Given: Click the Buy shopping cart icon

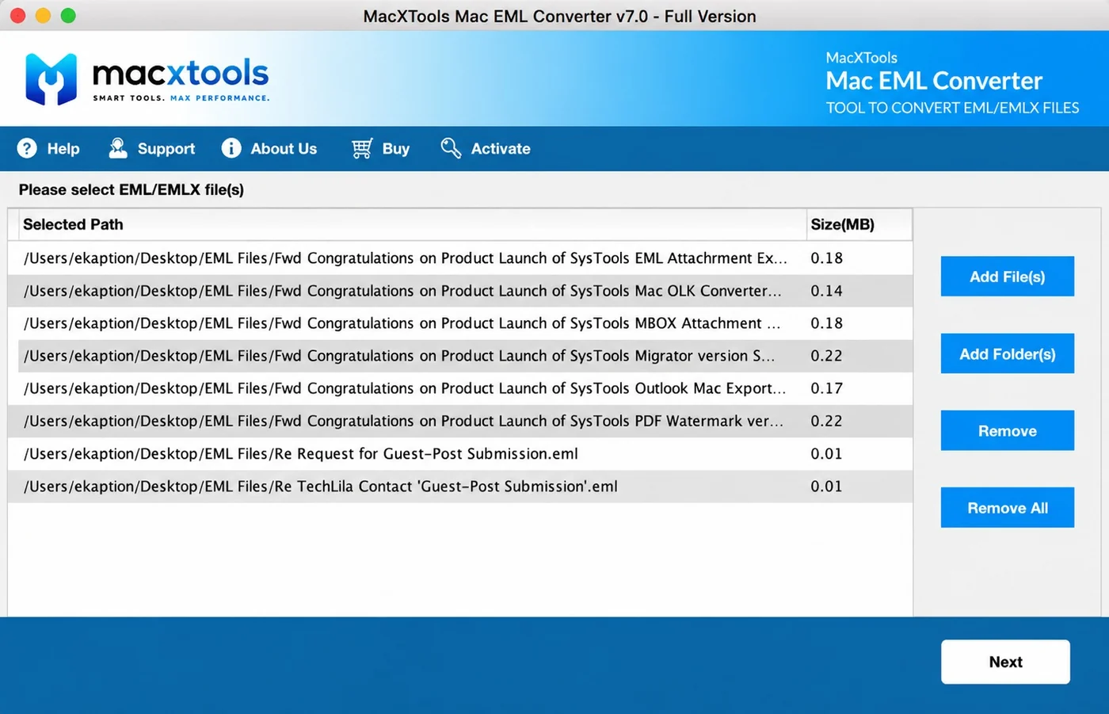Looking at the screenshot, I should click(x=362, y=148).
